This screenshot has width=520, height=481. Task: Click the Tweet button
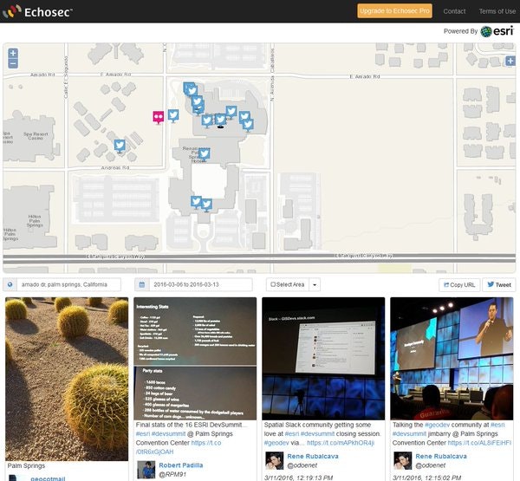pos(499,285)
